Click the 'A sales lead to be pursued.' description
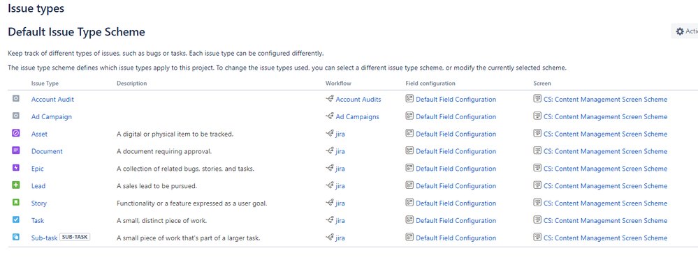Image resolution: width=698 pixels, height=262 pixels. [157, 186]
